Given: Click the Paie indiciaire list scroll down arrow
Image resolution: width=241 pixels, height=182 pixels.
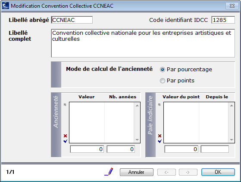Looking at the screenshot, I should [x=232, y=140].
